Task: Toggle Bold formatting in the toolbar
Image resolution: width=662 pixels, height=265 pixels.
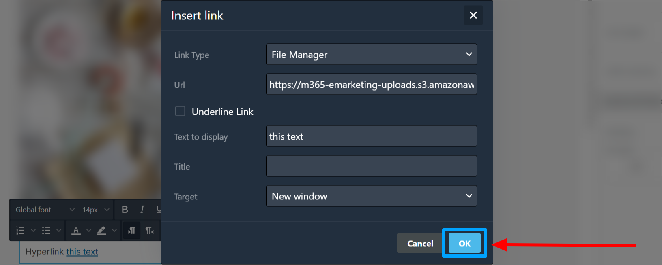Action: (x=125, y=210)
